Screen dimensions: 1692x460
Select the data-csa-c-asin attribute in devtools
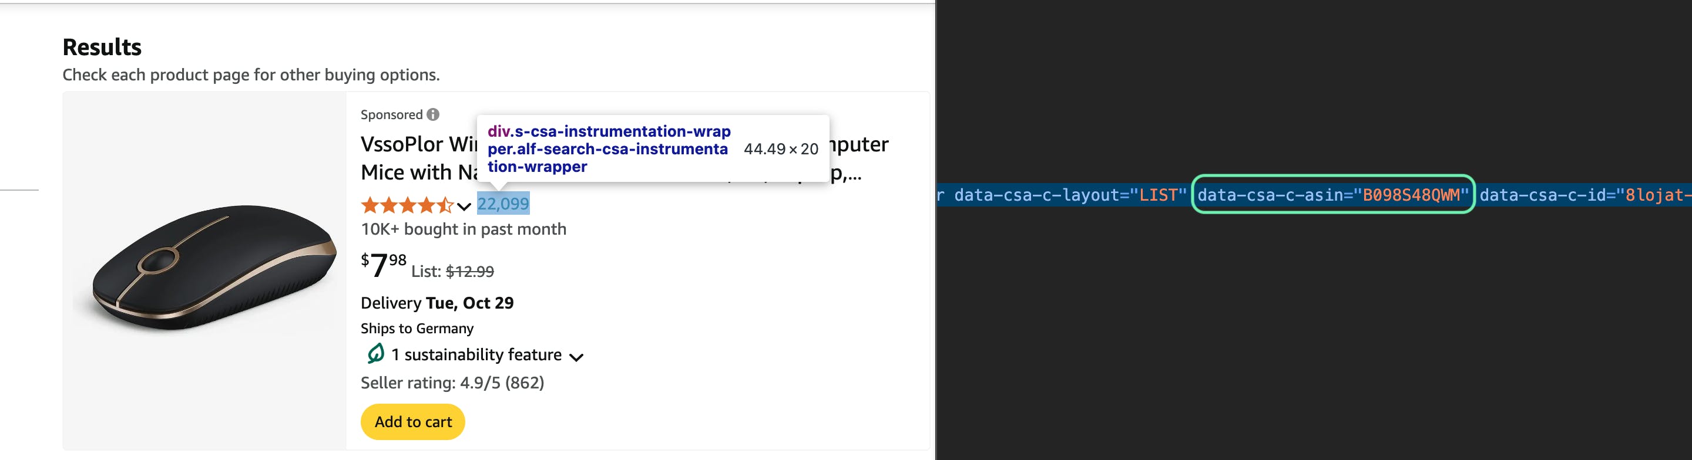(x=1332, y=194)
